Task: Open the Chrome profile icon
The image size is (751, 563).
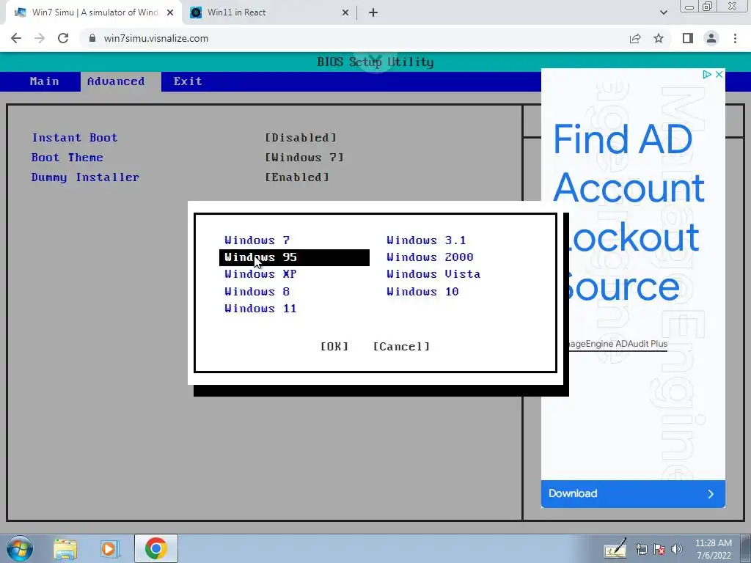Action: point(711,38)
